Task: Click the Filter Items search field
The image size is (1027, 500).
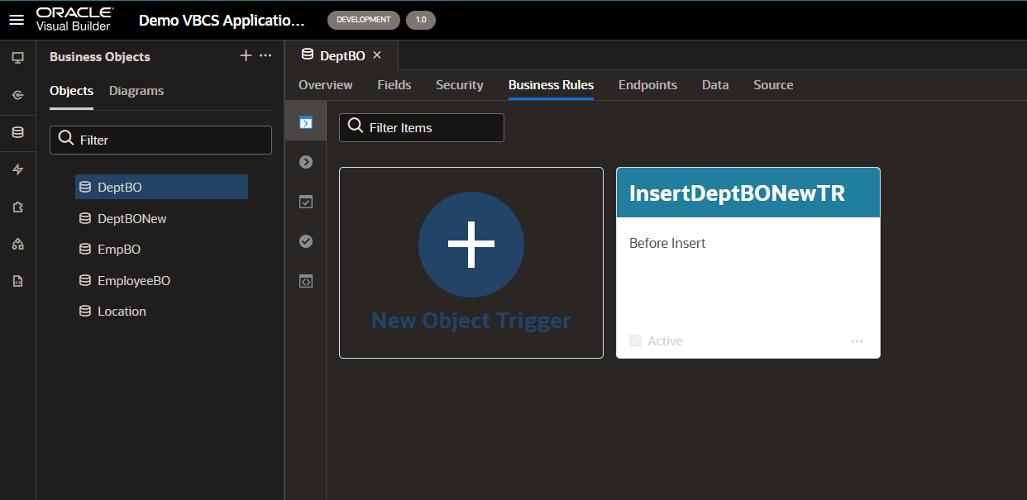Action: click(x=422, y=127)
